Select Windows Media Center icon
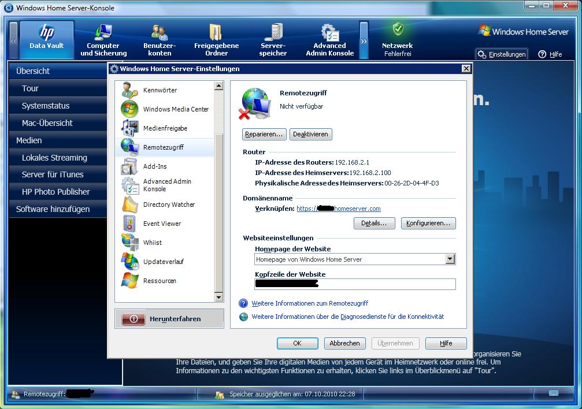The height and width of the screenshot is (409, 582). pos(129,109)
